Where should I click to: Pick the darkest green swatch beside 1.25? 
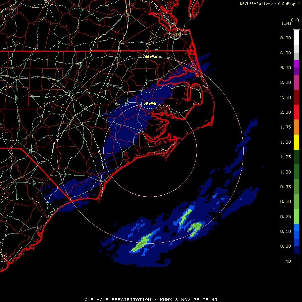[296, 157]
